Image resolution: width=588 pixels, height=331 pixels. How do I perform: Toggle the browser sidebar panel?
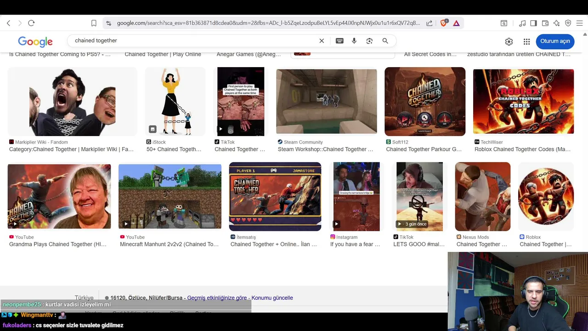pos(533,23)
